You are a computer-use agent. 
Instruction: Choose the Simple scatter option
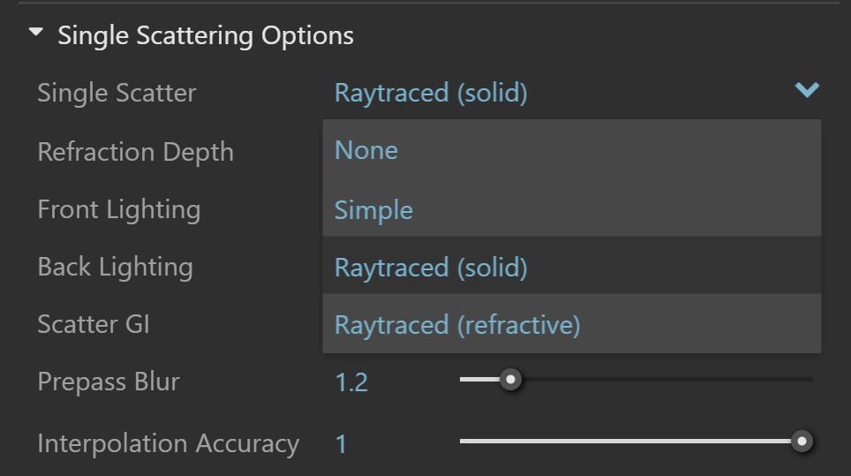coord(373,210)
